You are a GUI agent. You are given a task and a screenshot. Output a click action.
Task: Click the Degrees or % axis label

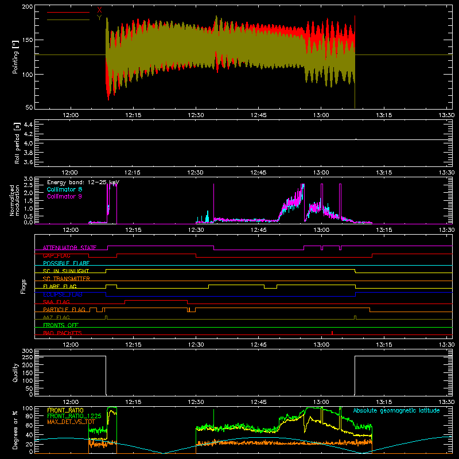tap(15, 430)
